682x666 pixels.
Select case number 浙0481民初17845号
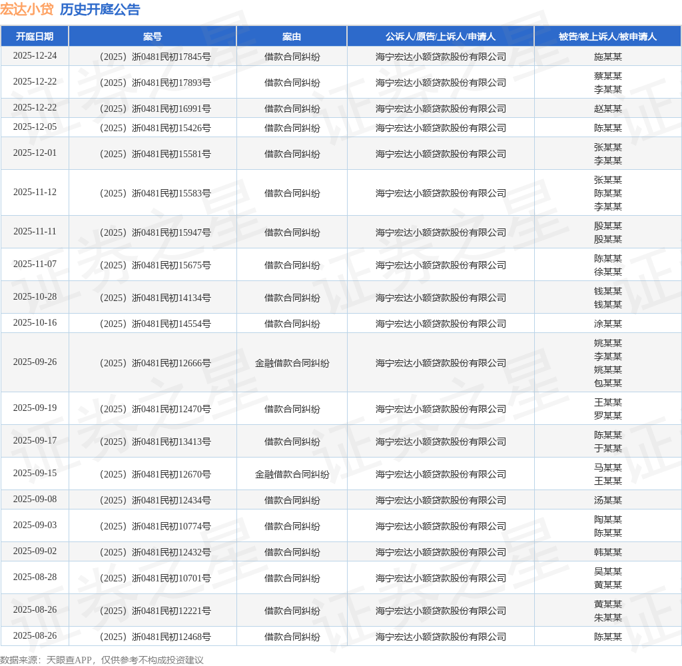point(155,57)
